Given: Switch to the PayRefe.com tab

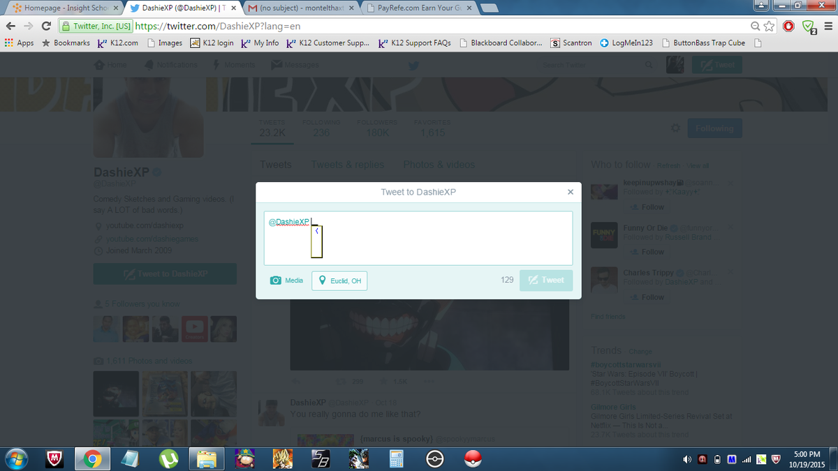Looking at the screenshot, I should [419, 8].
